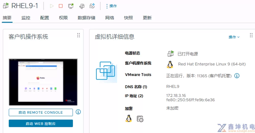The width and height of the screenshot is (255, 133).
Task: Click 启动 REMOTE CONSOLE button
Action: coord(41,112)
